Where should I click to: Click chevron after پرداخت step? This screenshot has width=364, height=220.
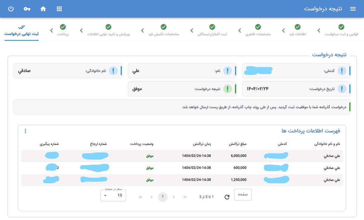click(x=51, y=30)
